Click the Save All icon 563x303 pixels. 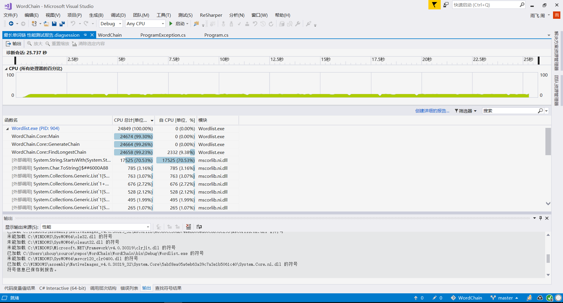coord(62,24)
